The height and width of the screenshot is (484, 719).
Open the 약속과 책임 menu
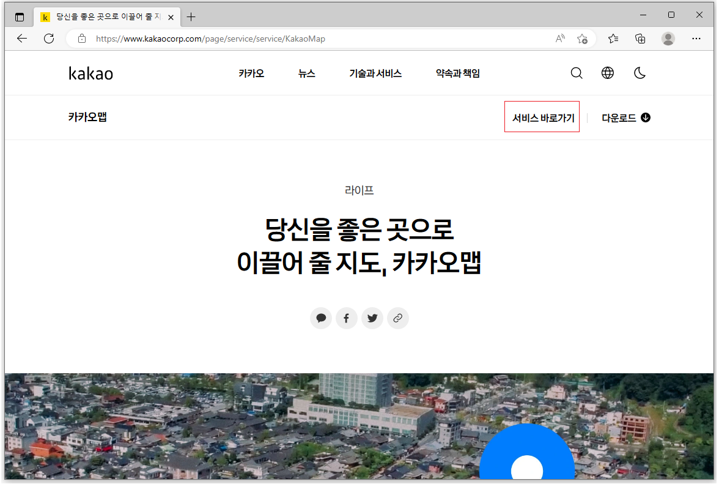point(457,73)
